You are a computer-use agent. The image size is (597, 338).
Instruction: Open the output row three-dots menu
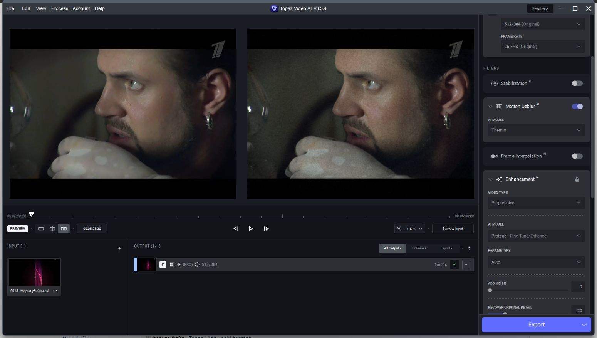coord(467,264)
